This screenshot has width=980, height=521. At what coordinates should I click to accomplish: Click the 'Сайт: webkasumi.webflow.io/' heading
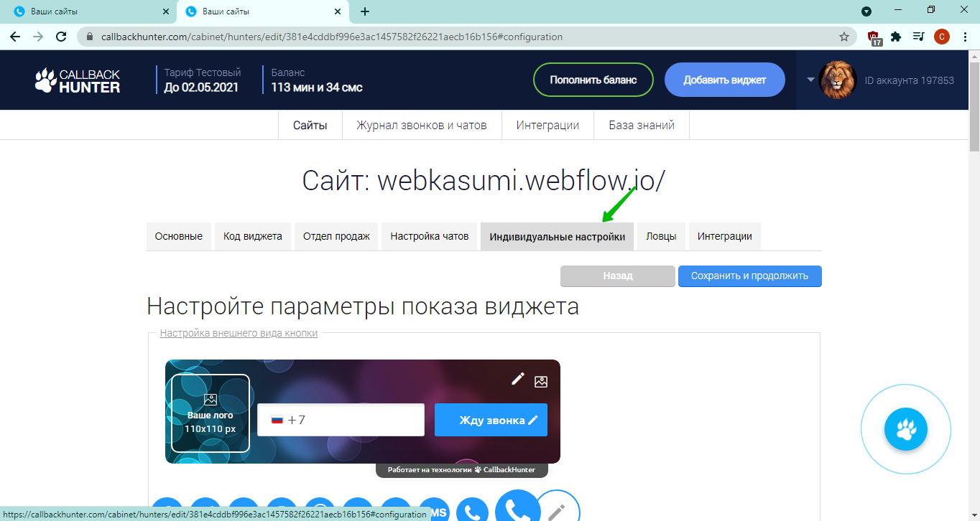(x=484, y=181)
